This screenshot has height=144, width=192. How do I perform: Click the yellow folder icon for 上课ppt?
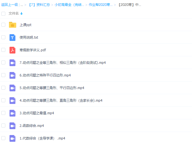[12, 25]
